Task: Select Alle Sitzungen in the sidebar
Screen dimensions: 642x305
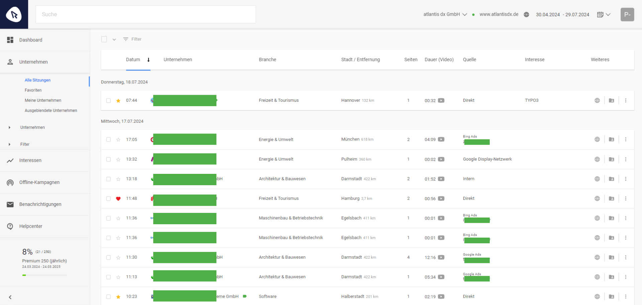Action: tap(37, 80)
